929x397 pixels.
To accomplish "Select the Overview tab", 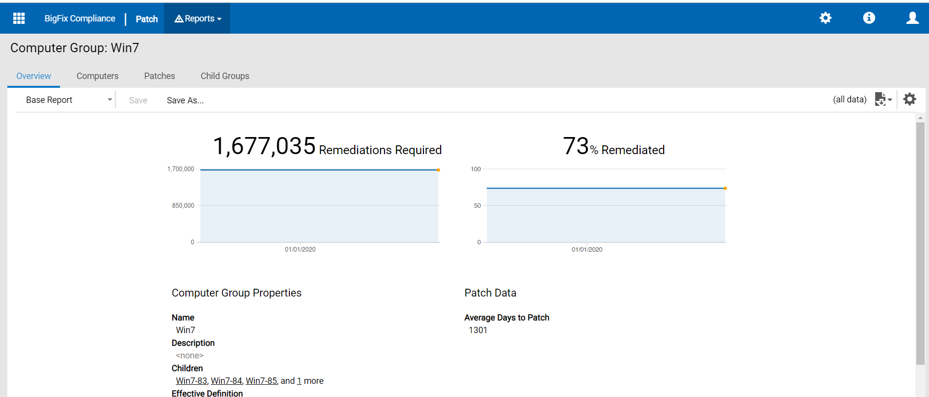I will pyautogui.click(x=34, y=76).
